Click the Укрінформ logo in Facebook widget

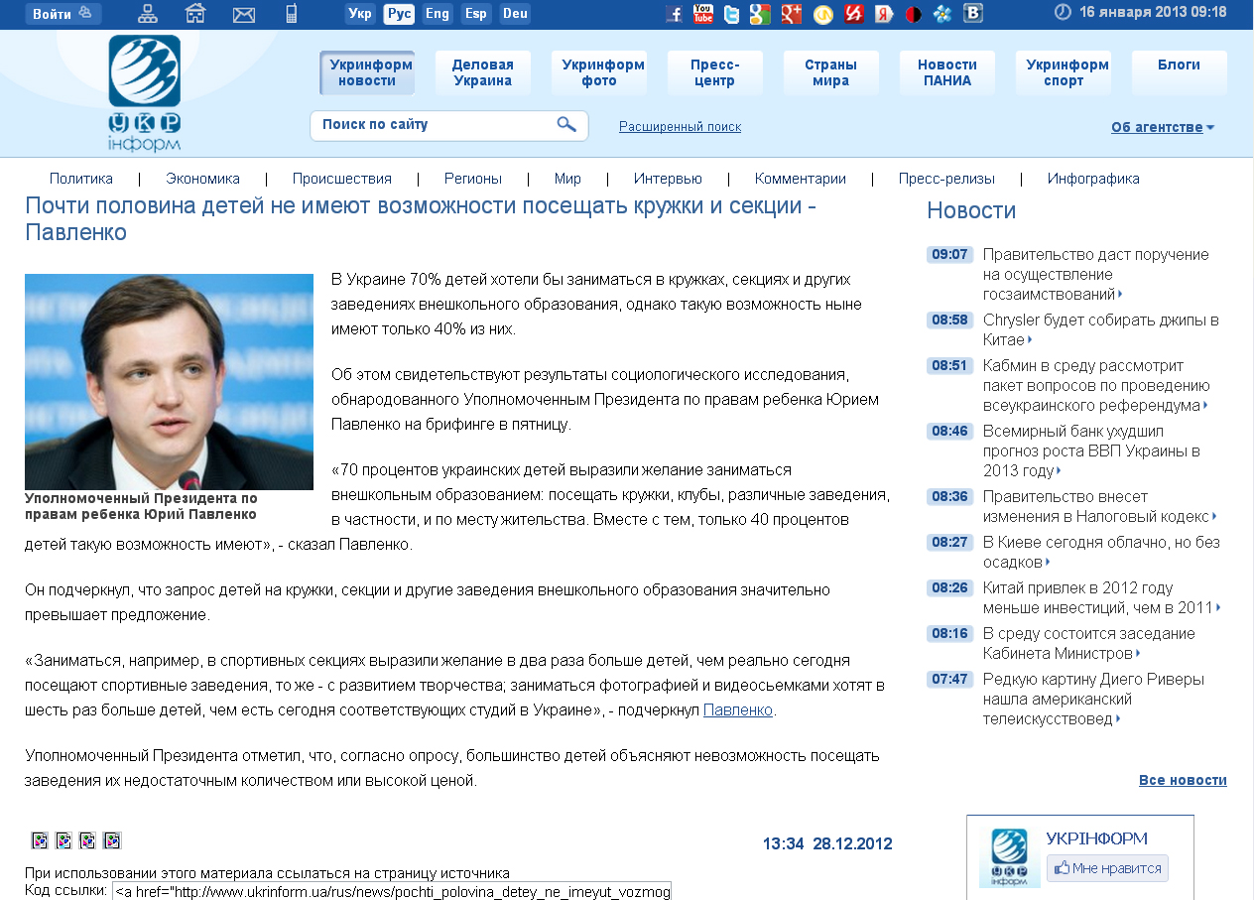pos(1010,857)
